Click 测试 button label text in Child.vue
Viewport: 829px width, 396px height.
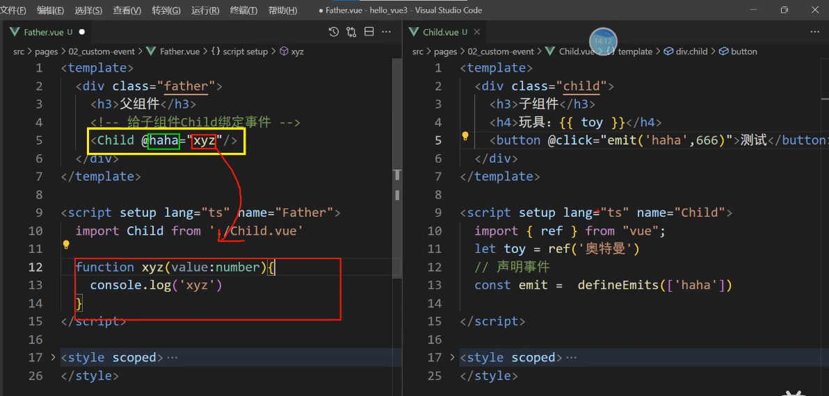(x=753, y=140)
